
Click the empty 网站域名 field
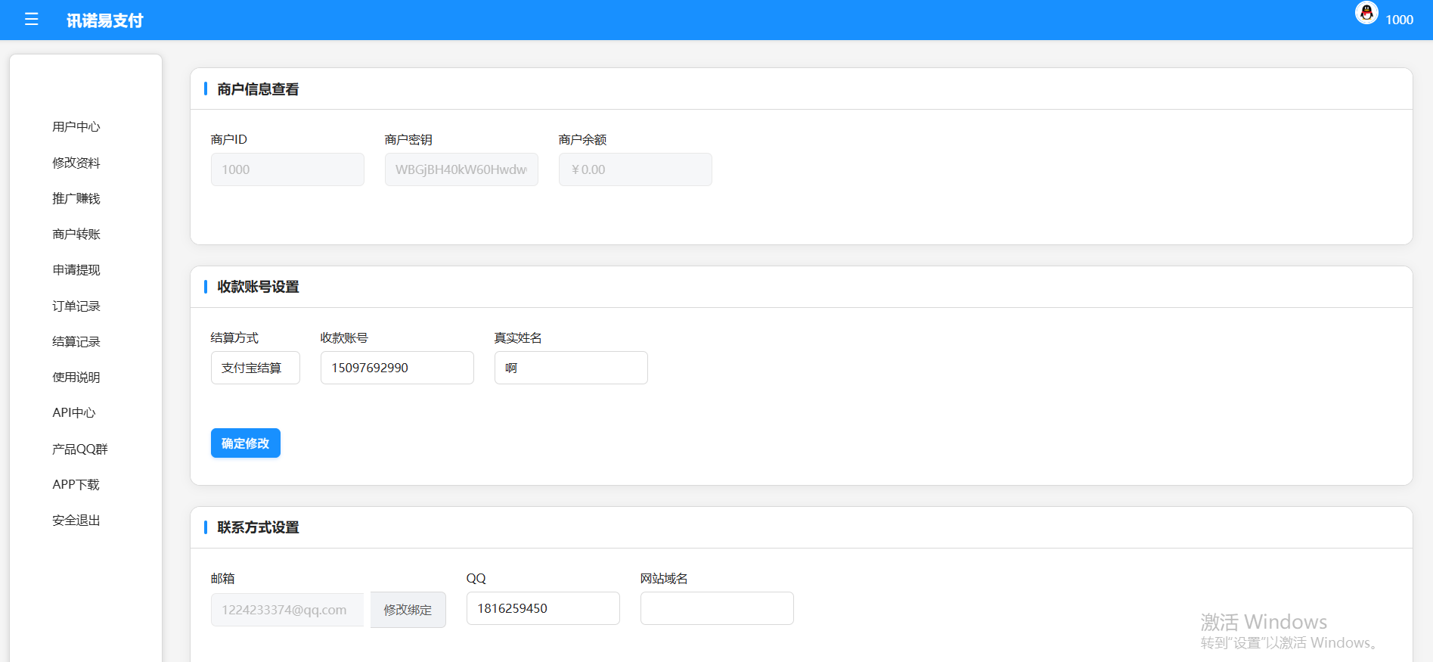click(717, 608)
